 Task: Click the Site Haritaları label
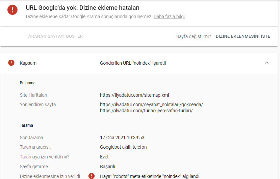[x=33, y=95]
